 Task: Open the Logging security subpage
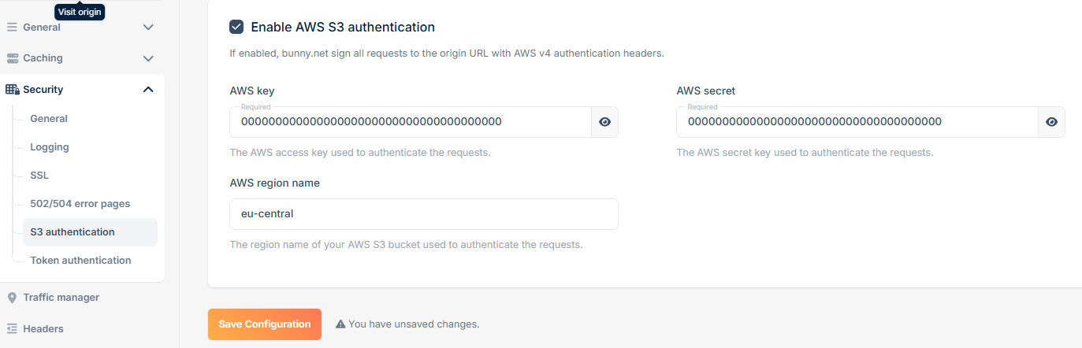50,147
